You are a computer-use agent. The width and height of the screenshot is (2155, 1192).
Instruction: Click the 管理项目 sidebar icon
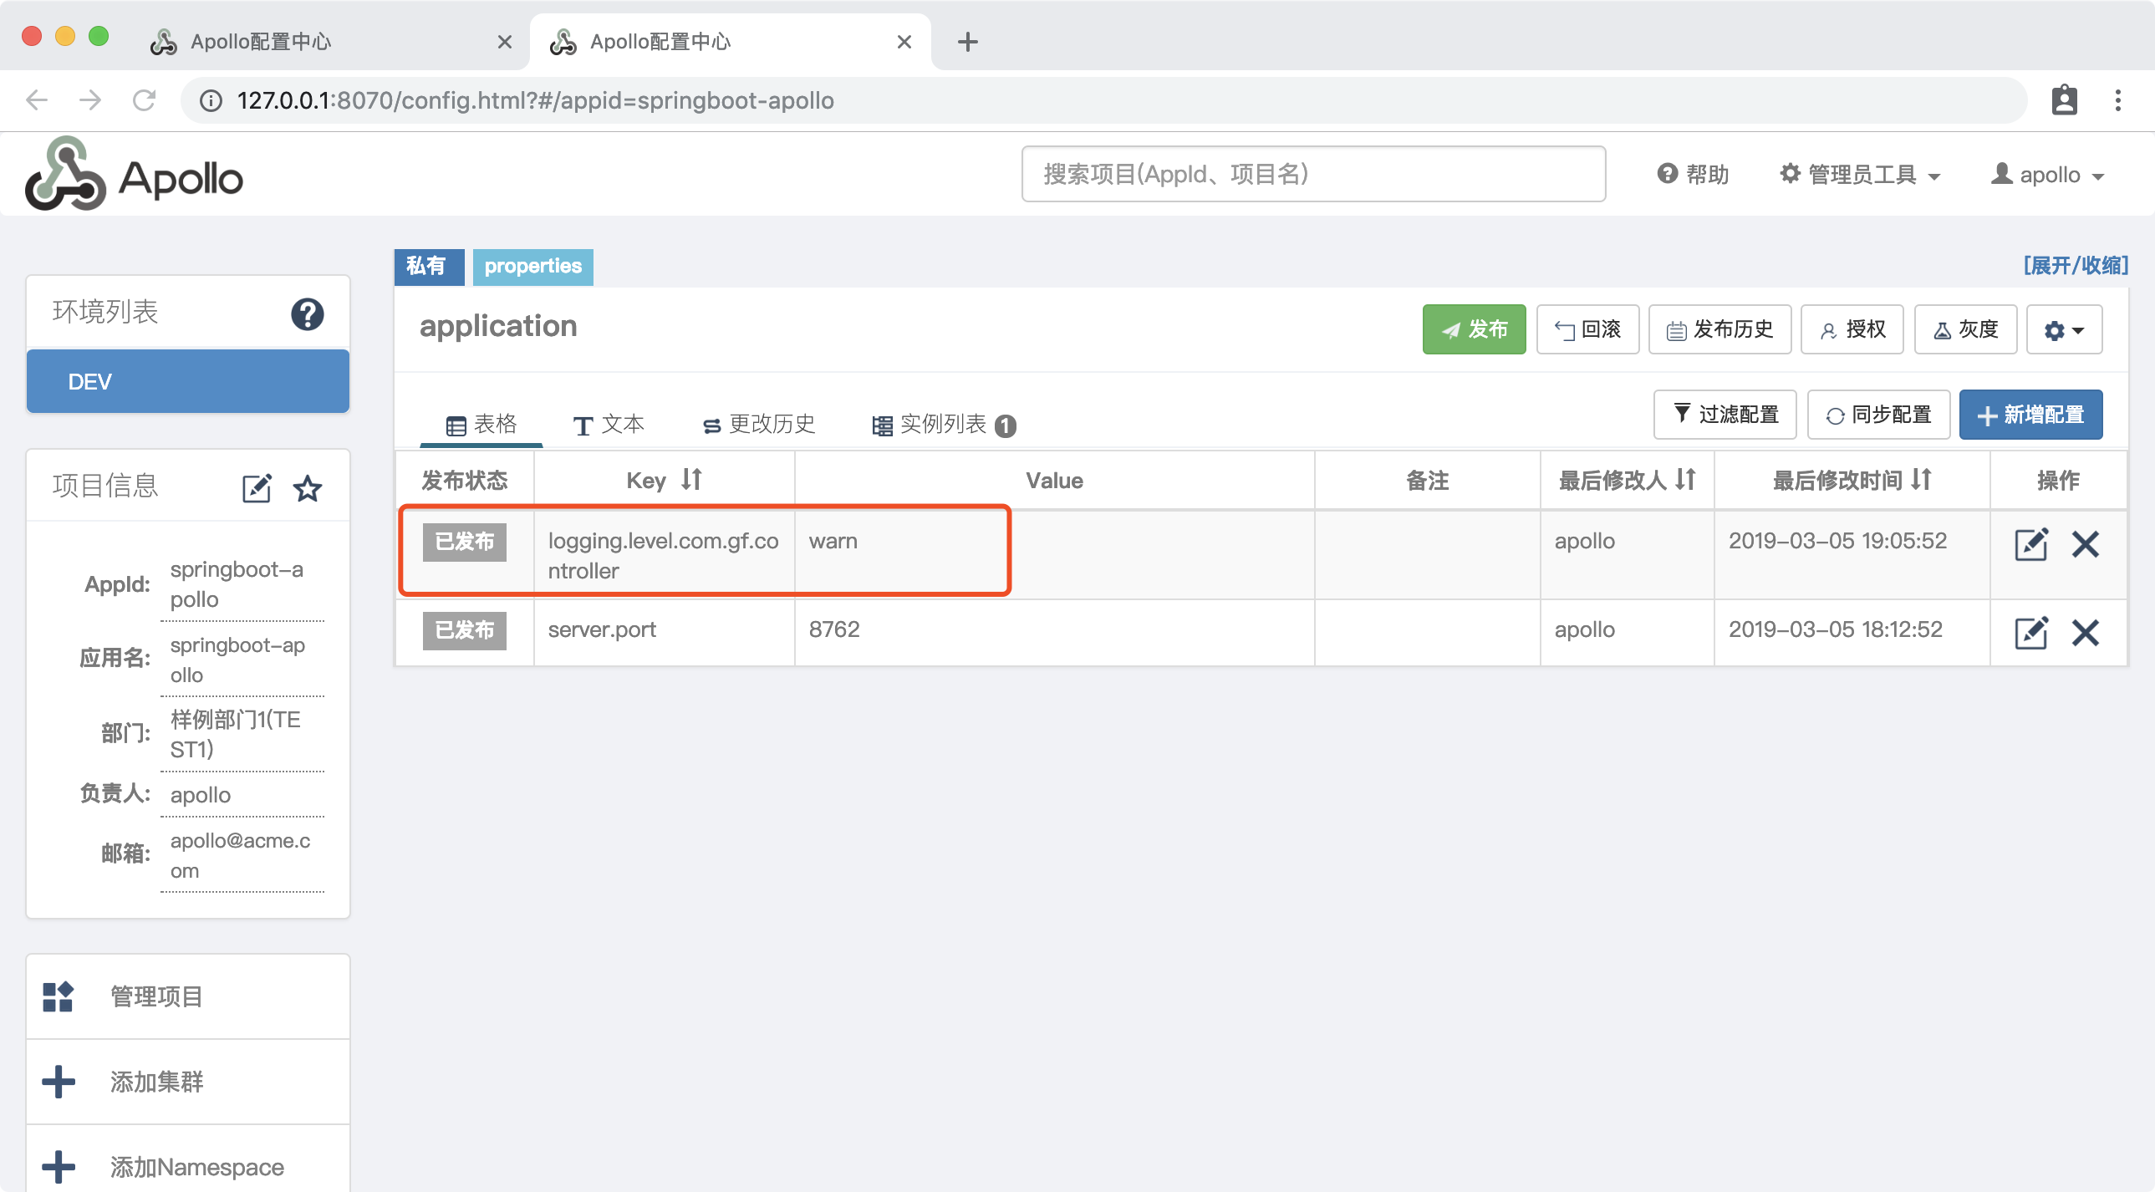pos(59,996)
